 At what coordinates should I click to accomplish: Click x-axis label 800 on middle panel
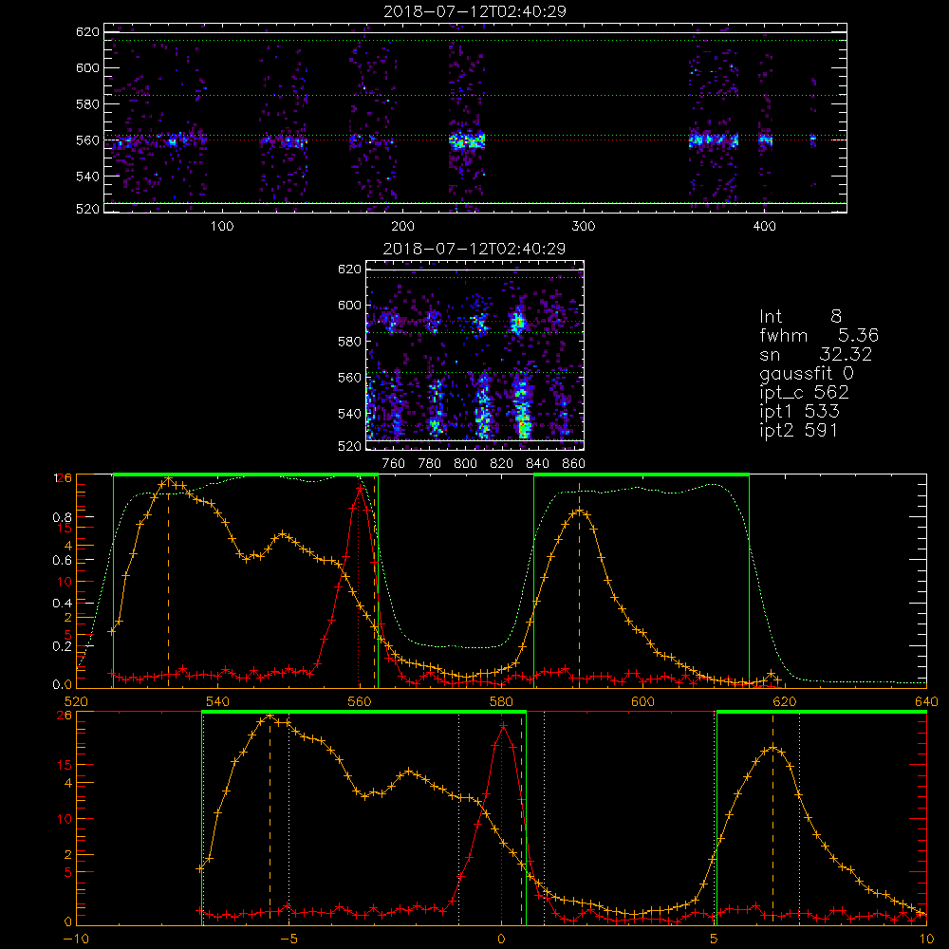[x=465, y=464]
